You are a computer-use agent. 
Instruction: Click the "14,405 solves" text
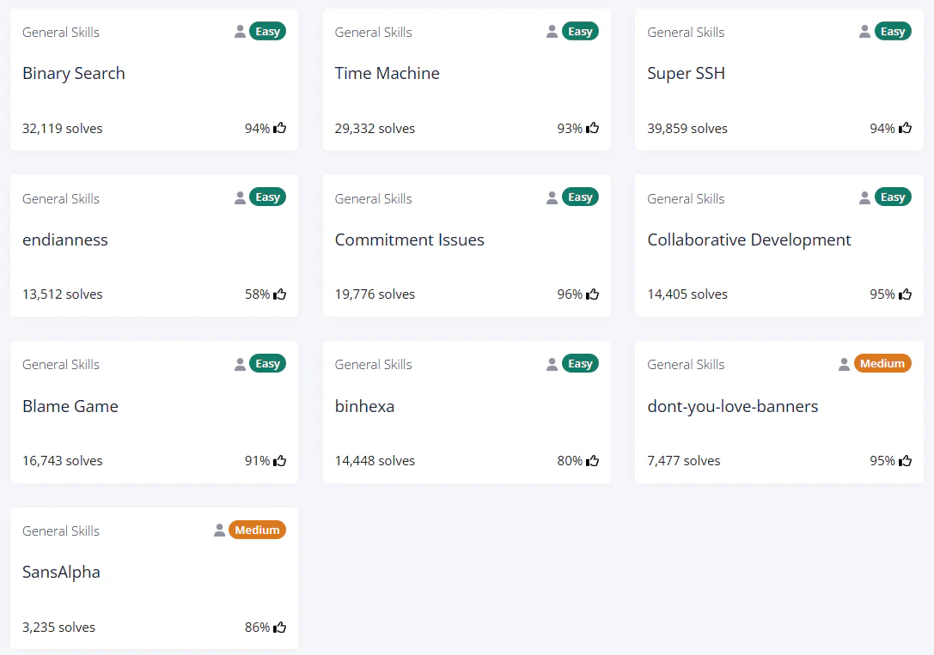coord(687,294)
